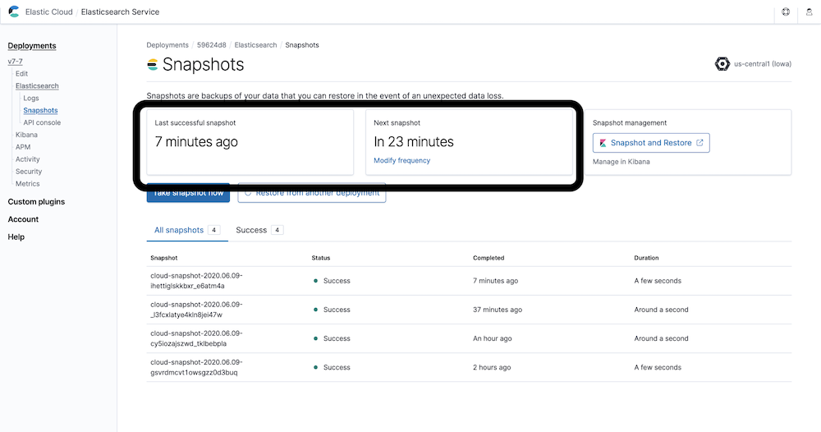Click the Elasticsearch breadcrumb

click(255, 45)
